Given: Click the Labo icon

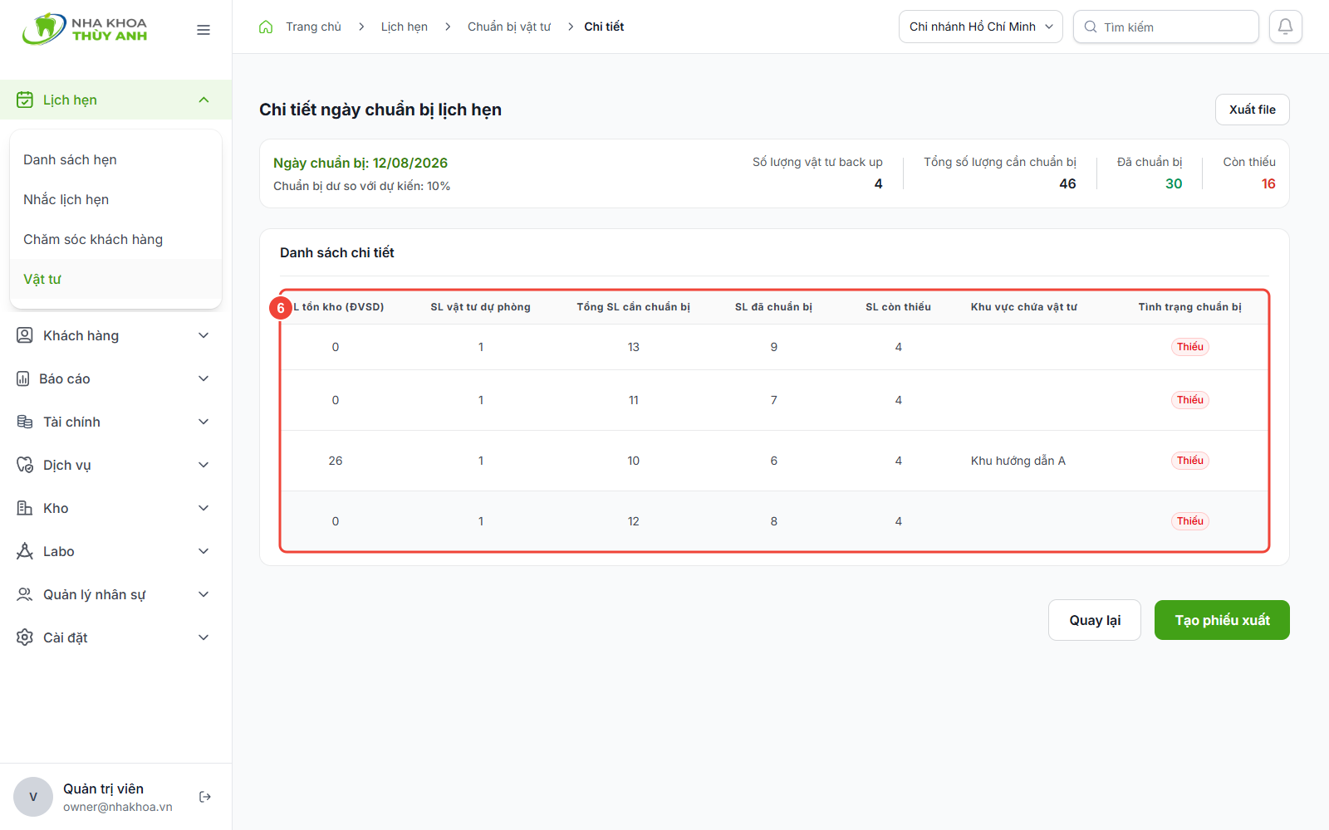Looking at the screenshot, I should (25, 551).
